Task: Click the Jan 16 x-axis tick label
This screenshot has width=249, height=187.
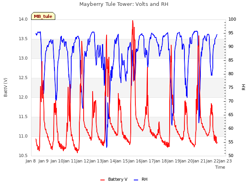Action: coord(135,161)
